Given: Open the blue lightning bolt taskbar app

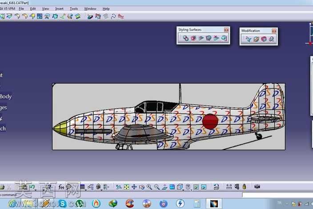Looking at the screenshot, I should [x=180, y=204].
